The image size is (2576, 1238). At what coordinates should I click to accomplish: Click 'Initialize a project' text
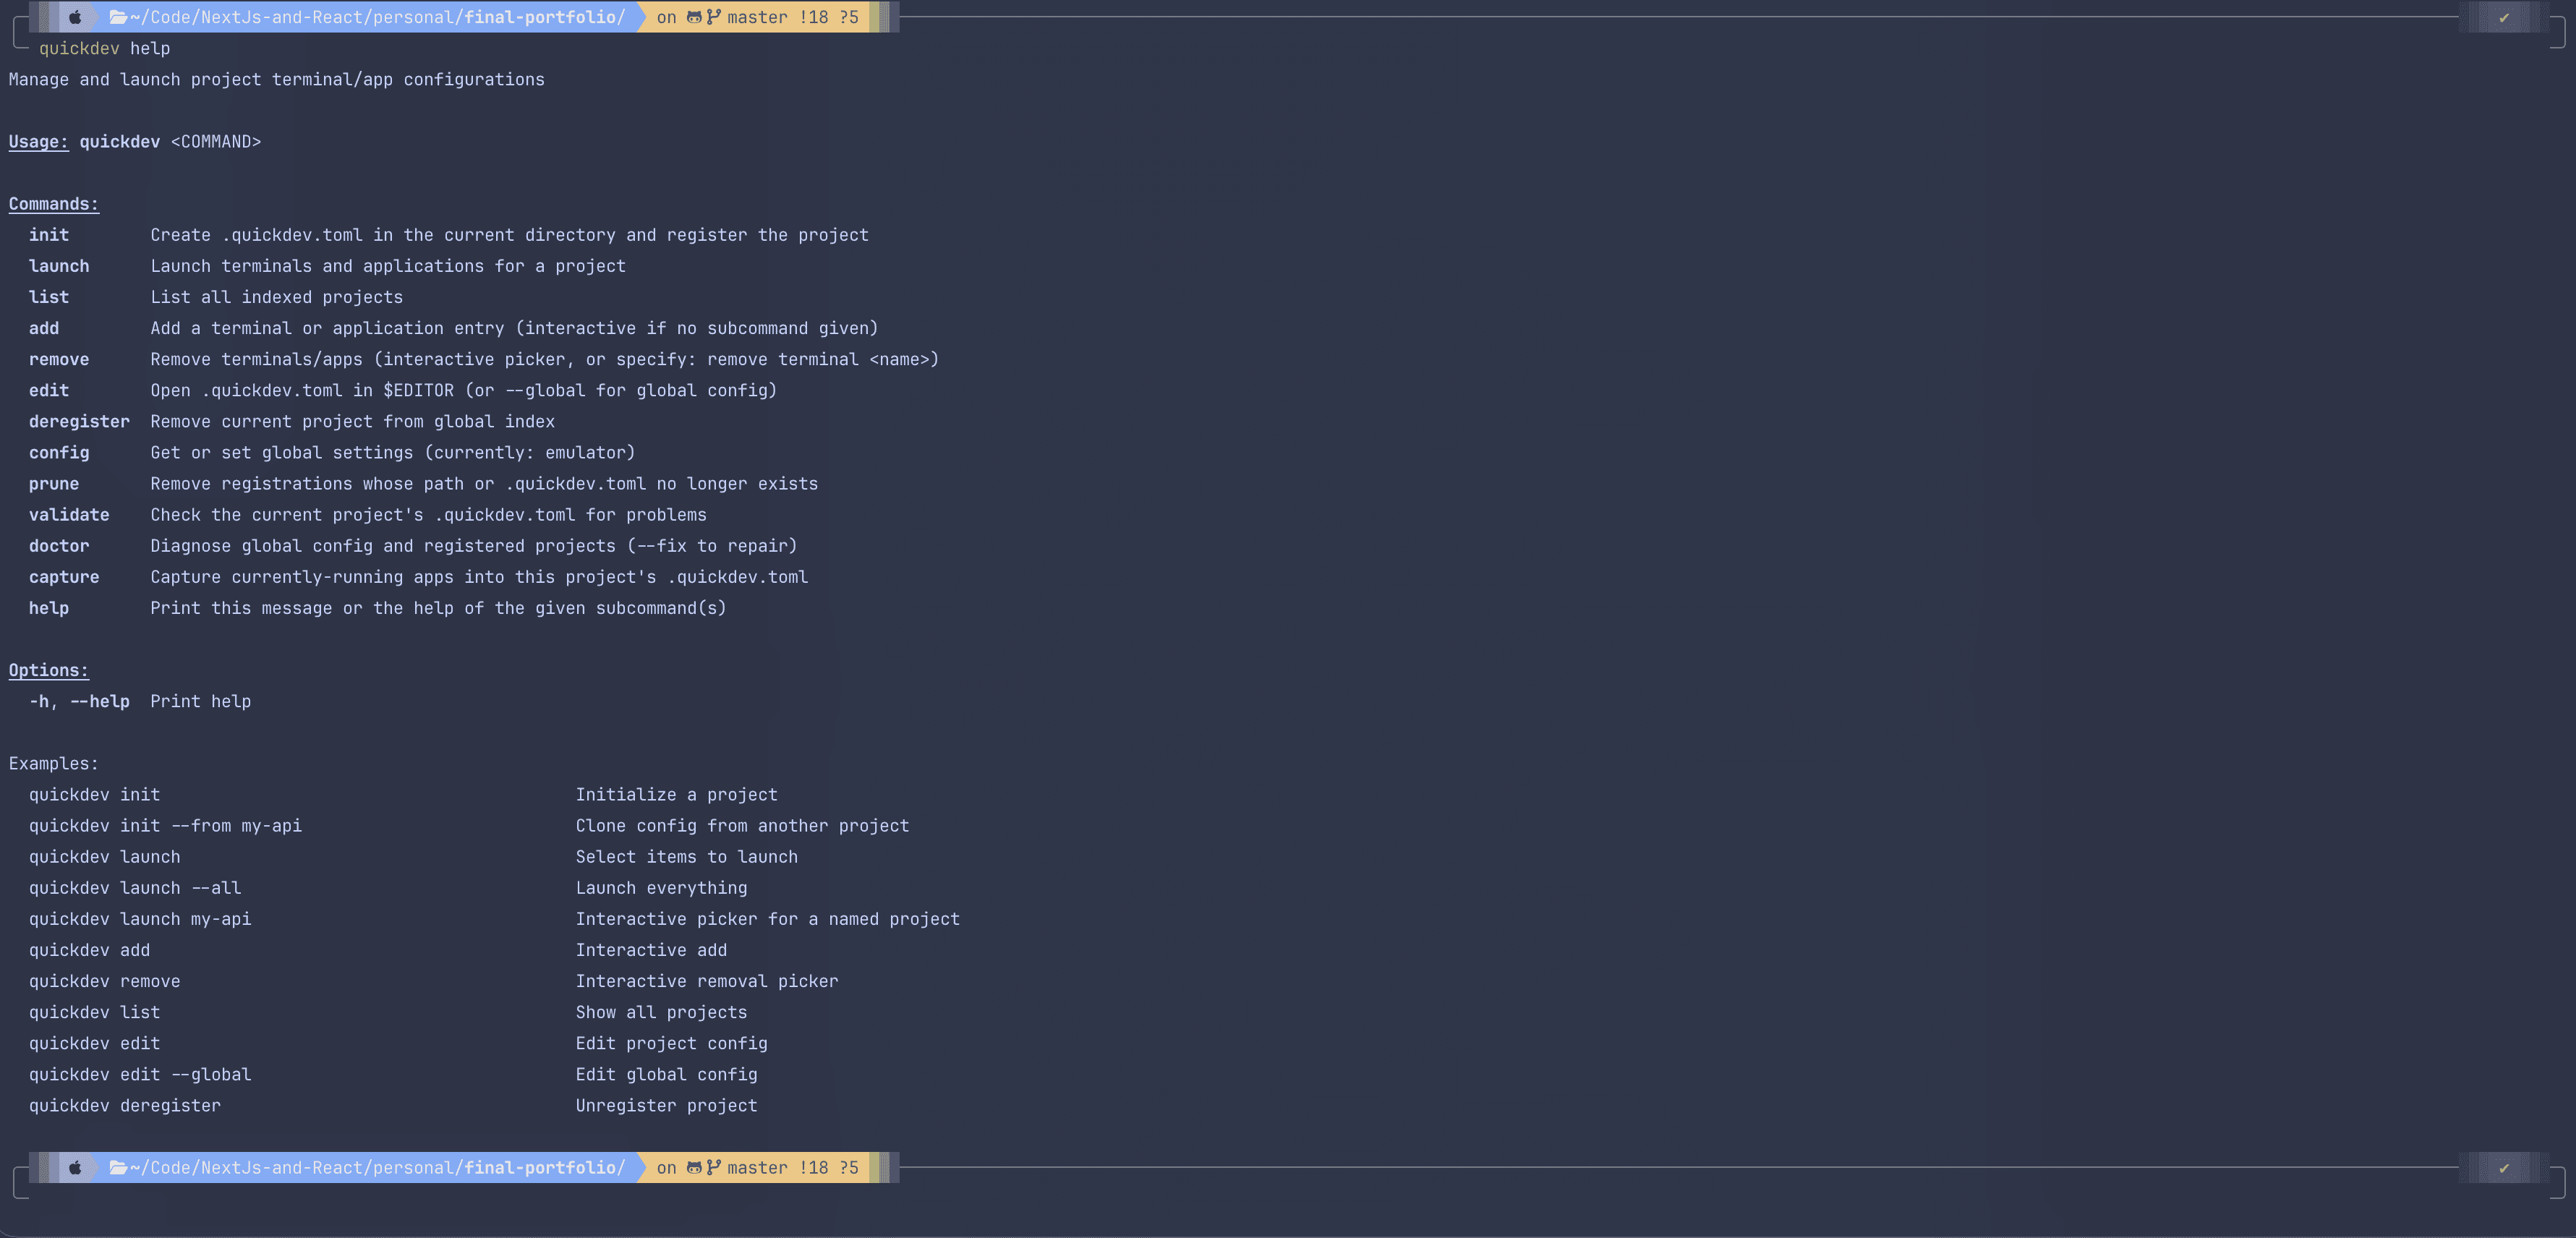tap(677, 794)
